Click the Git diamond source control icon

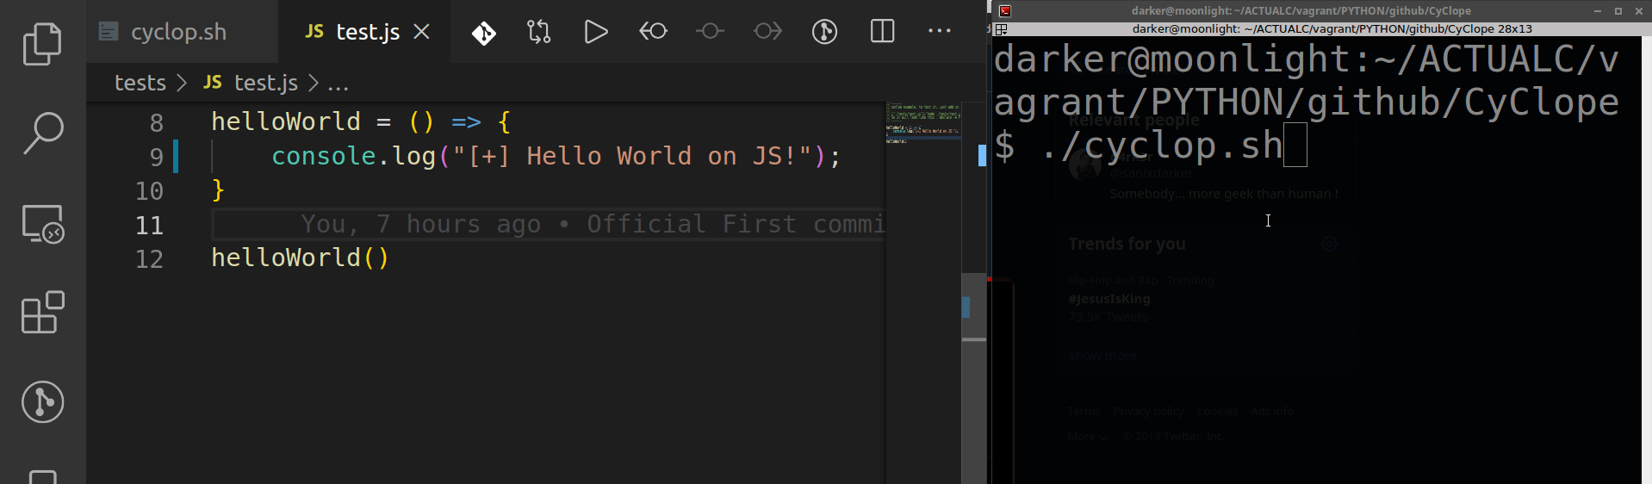(x=483, y=33)
